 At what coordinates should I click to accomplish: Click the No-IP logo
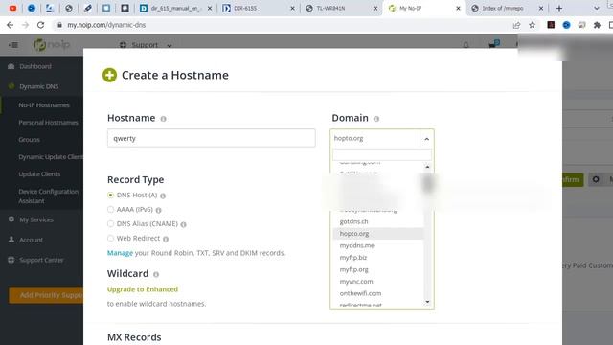[x=52, y=45]
